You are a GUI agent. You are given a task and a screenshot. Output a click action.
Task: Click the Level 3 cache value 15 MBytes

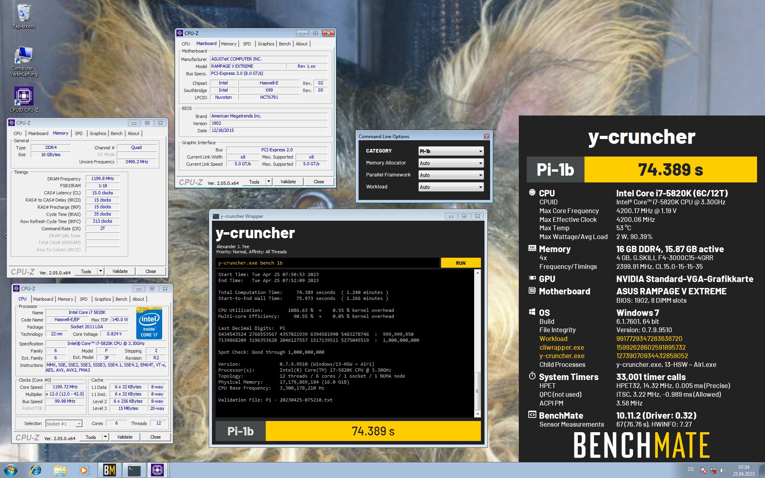pyautogui.click(x=128, y=408)
